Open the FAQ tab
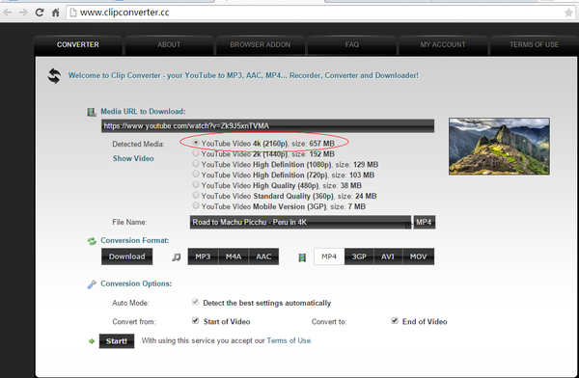This screenshot has height=378, width=579. [x=352, y=45]
